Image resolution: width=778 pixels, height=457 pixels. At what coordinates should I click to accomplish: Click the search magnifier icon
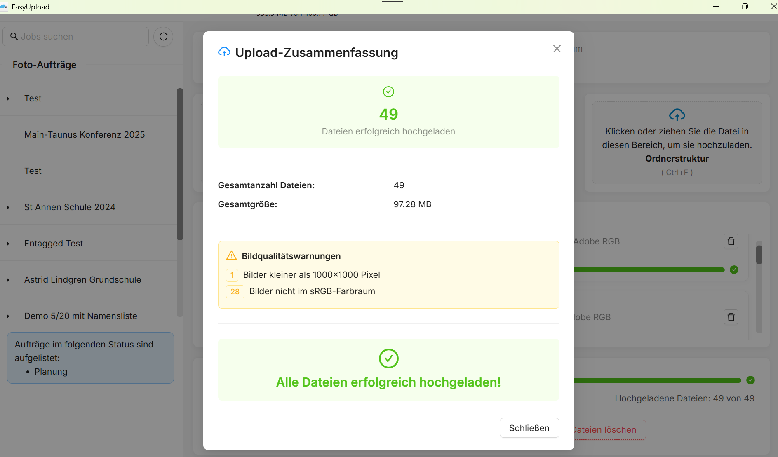coord(14,37)
